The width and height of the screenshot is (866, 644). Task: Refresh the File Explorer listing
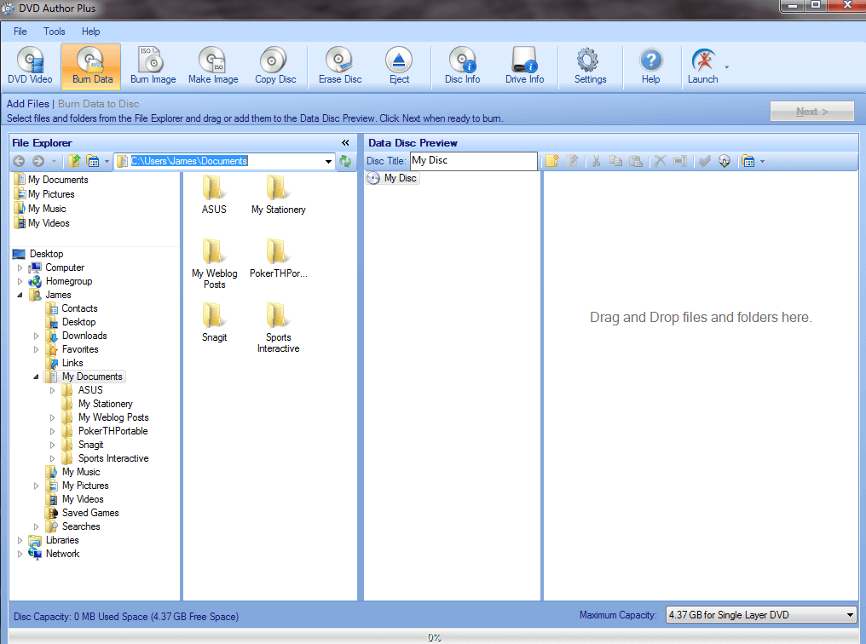[x=345, y=161]
